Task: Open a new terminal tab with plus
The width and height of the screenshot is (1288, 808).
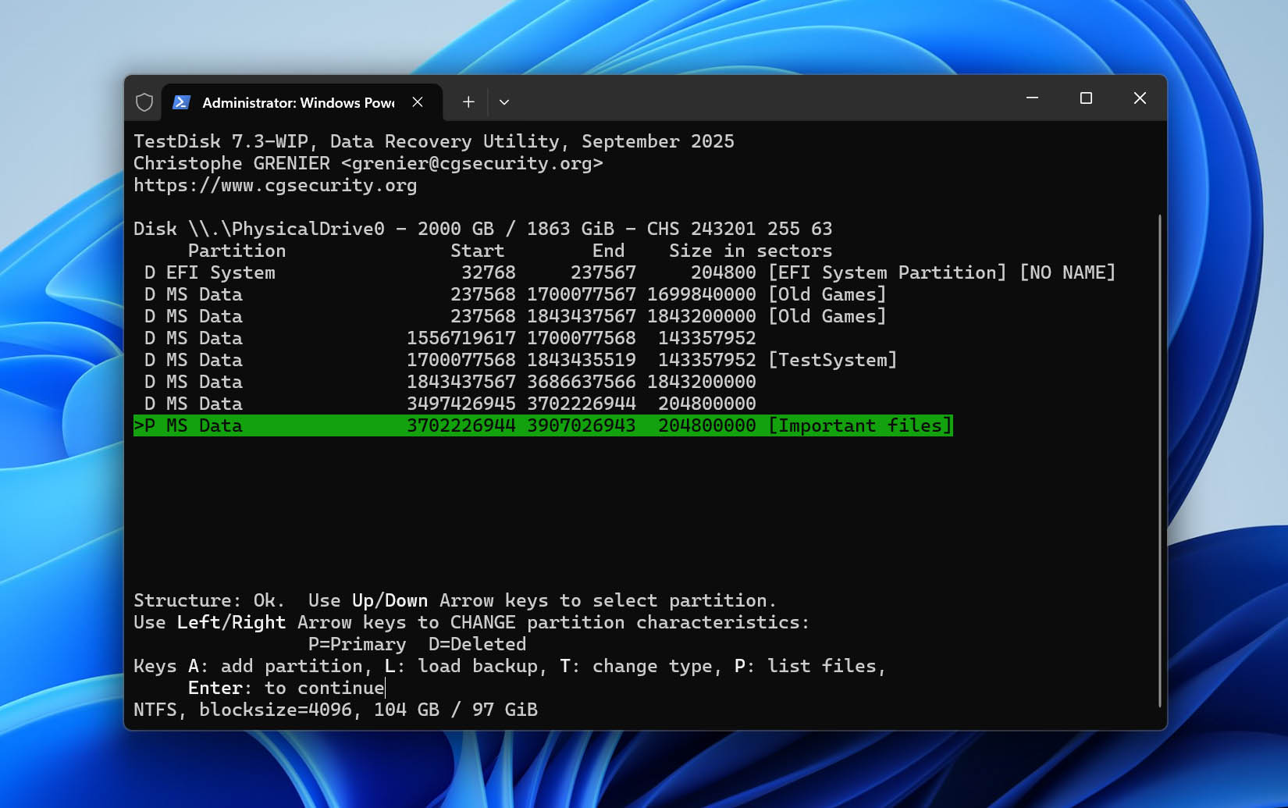Action: (x=468, y=102)
